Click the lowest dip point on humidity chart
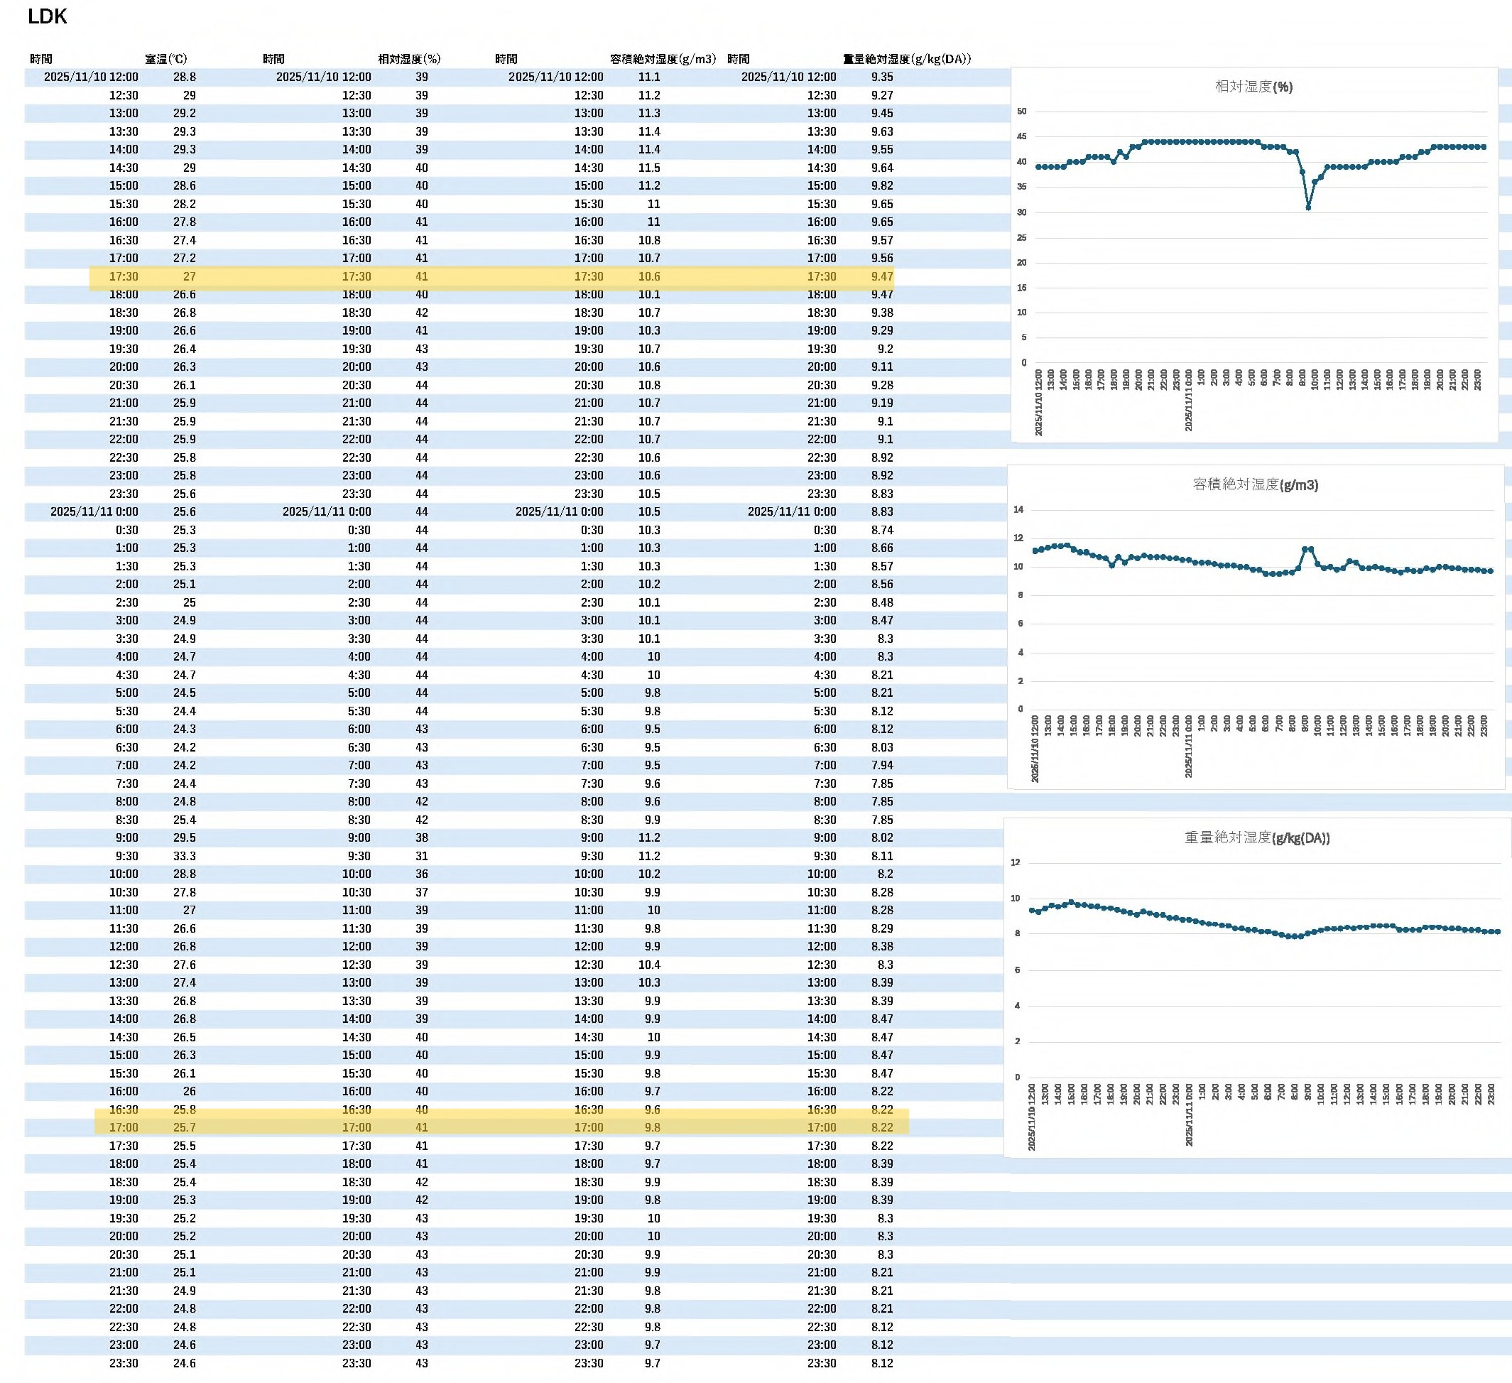Viewport: 1512px width, 1383px height. pyautogui.click(x=1308, y=207)
